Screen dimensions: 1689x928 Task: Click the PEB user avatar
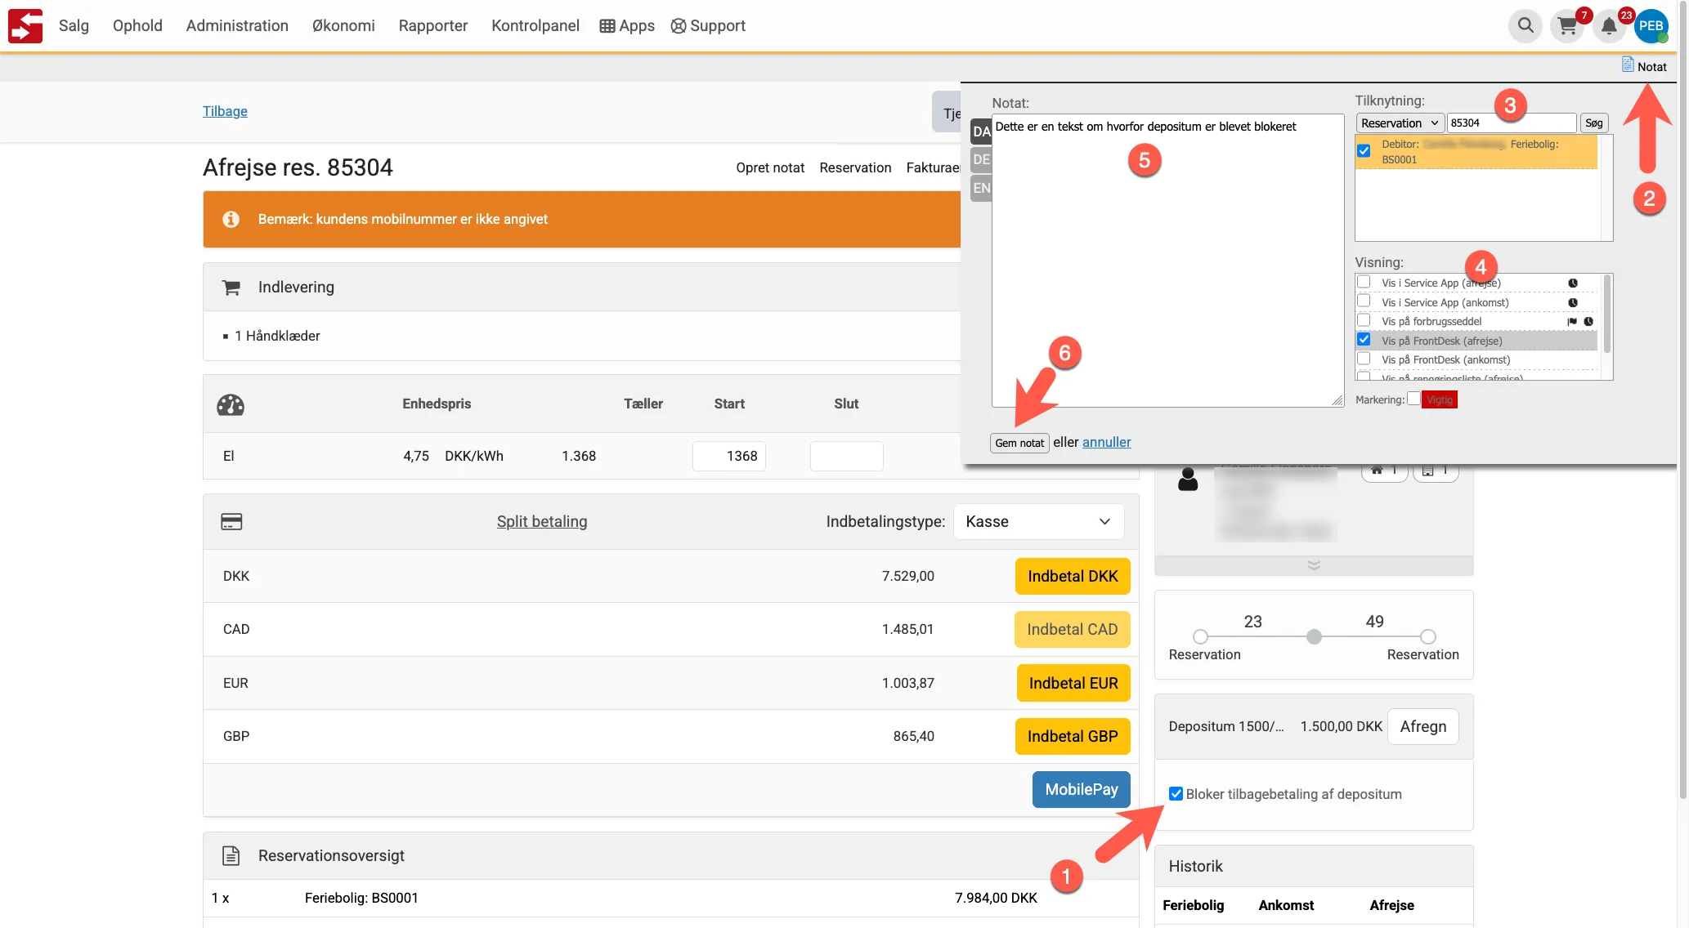tap(1651, 25)
